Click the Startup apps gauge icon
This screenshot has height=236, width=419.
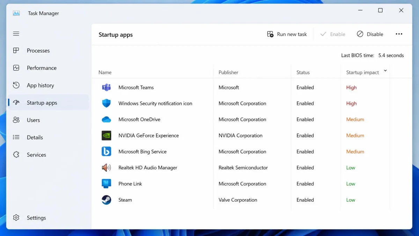(x=16, y=103)
